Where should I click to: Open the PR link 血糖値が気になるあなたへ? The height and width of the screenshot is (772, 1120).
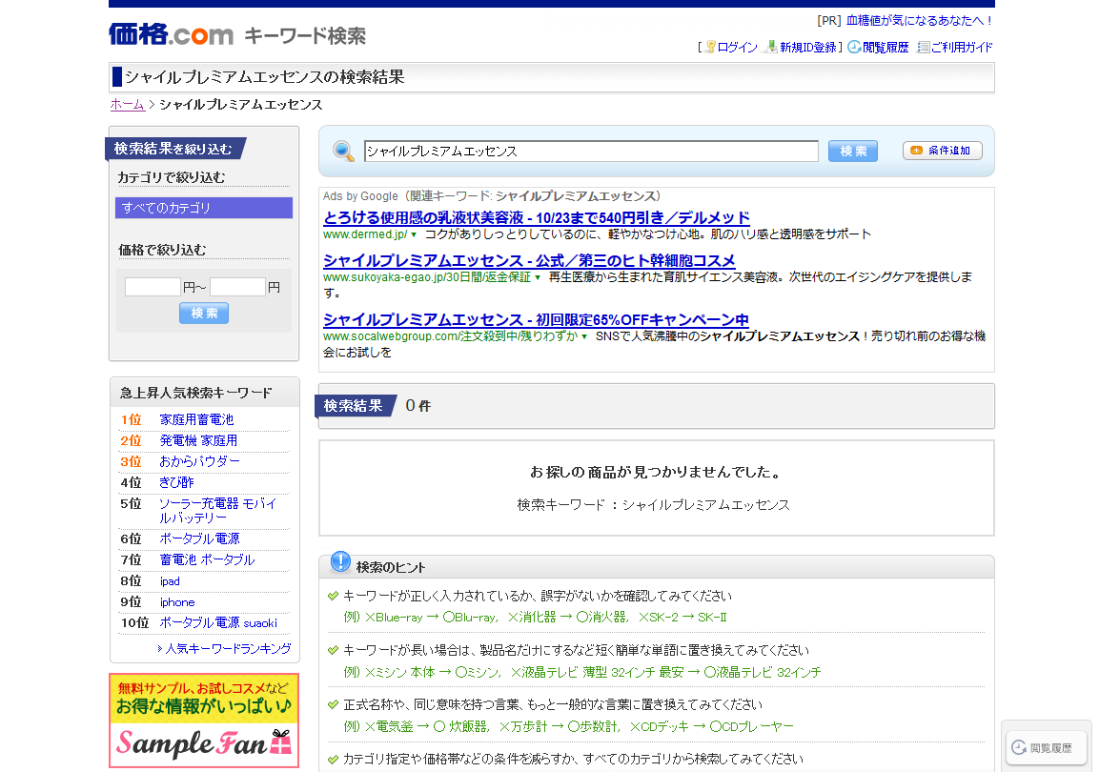coord(919,21)
